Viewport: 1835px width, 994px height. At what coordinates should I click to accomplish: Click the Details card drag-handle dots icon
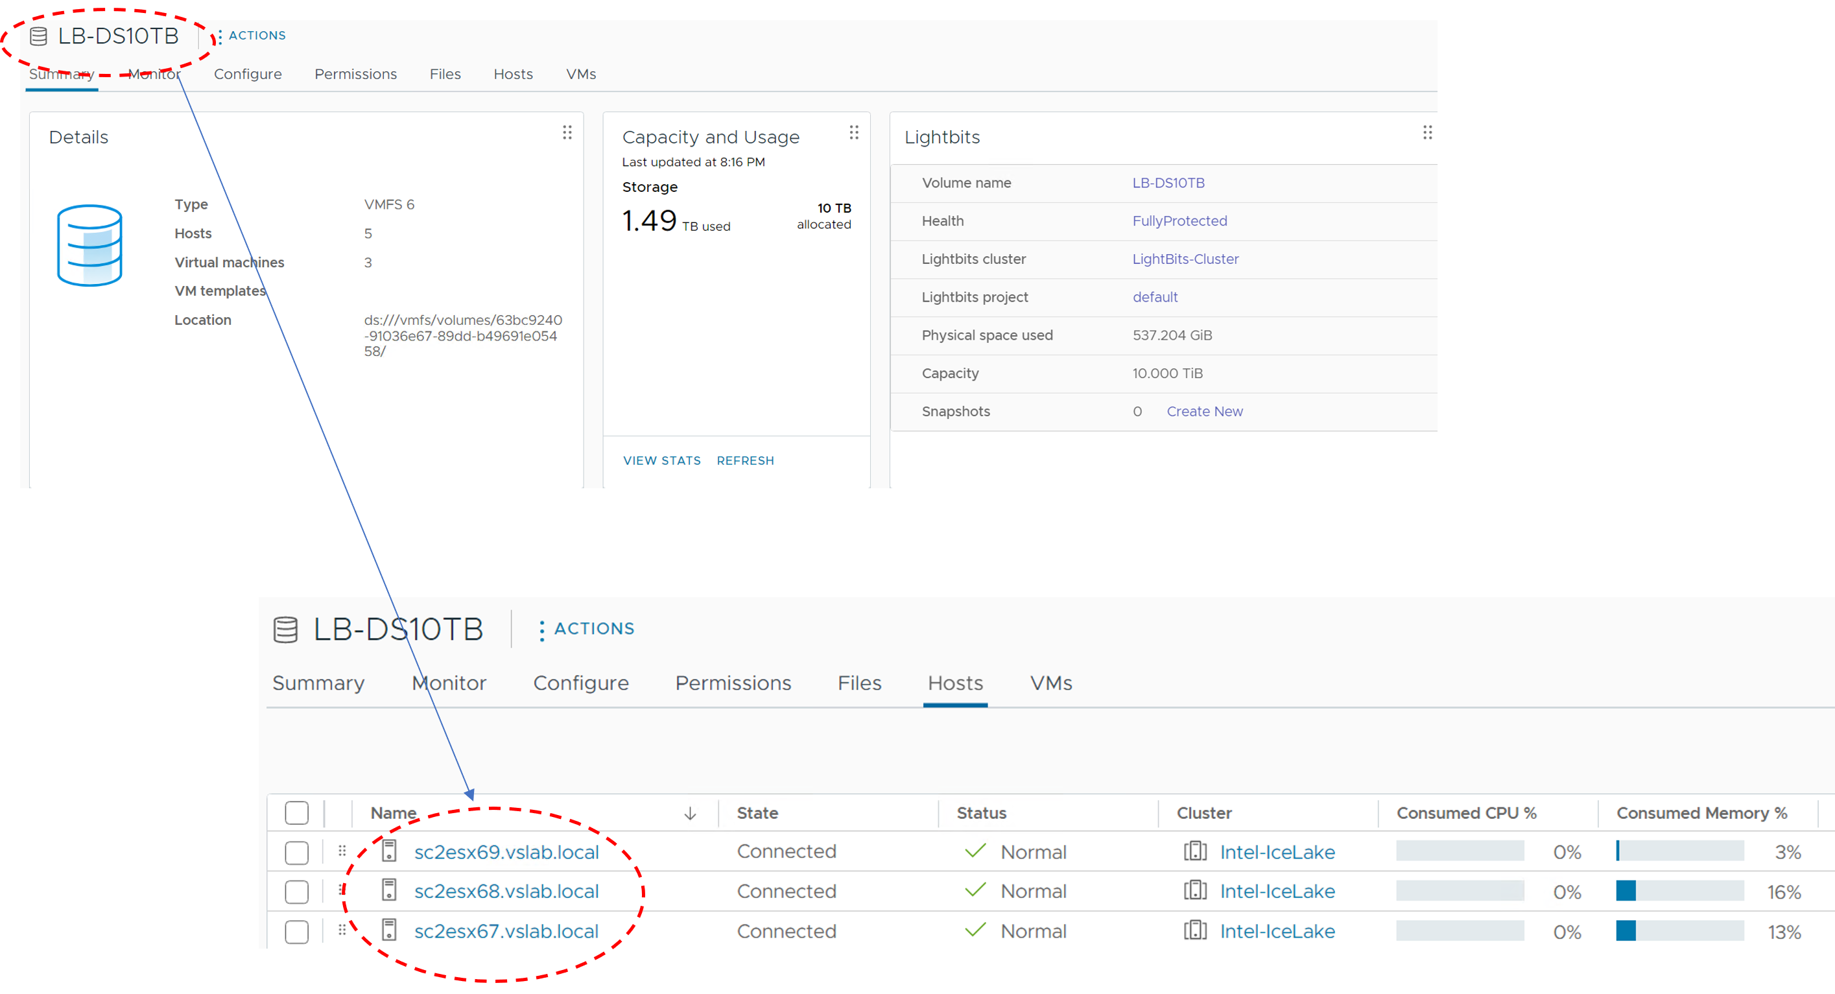pos(567,132)
